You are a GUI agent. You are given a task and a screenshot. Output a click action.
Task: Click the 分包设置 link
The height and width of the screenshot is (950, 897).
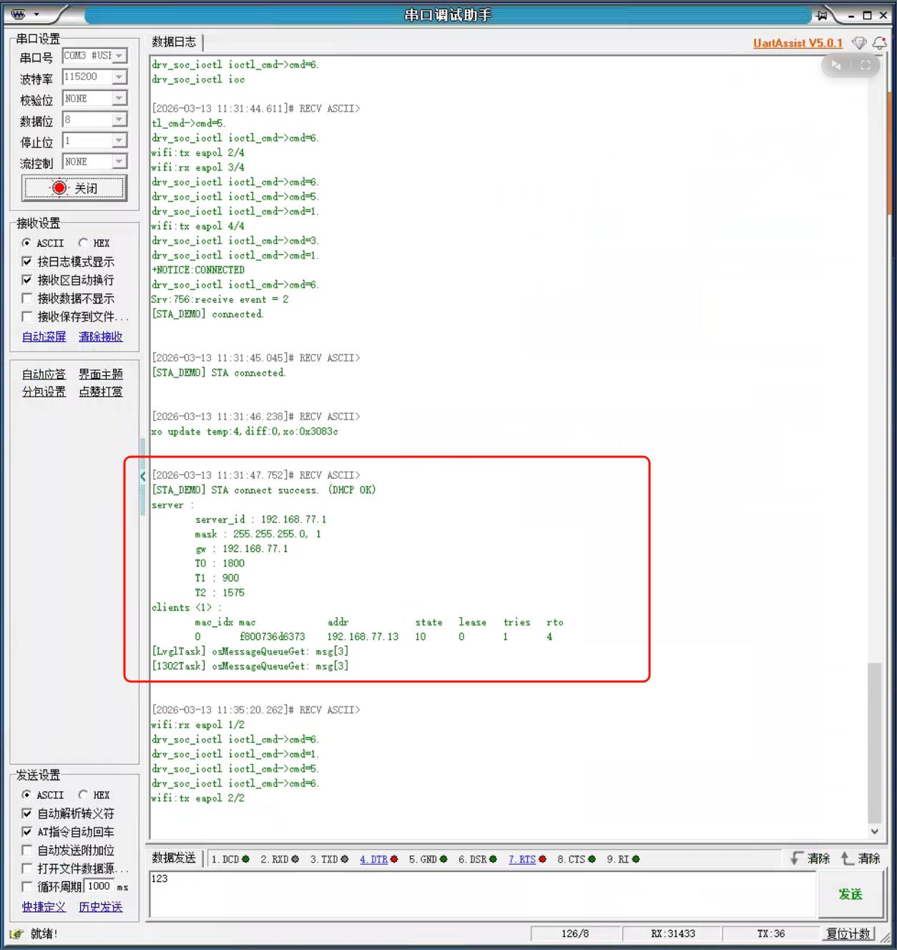tap(44, 392)
